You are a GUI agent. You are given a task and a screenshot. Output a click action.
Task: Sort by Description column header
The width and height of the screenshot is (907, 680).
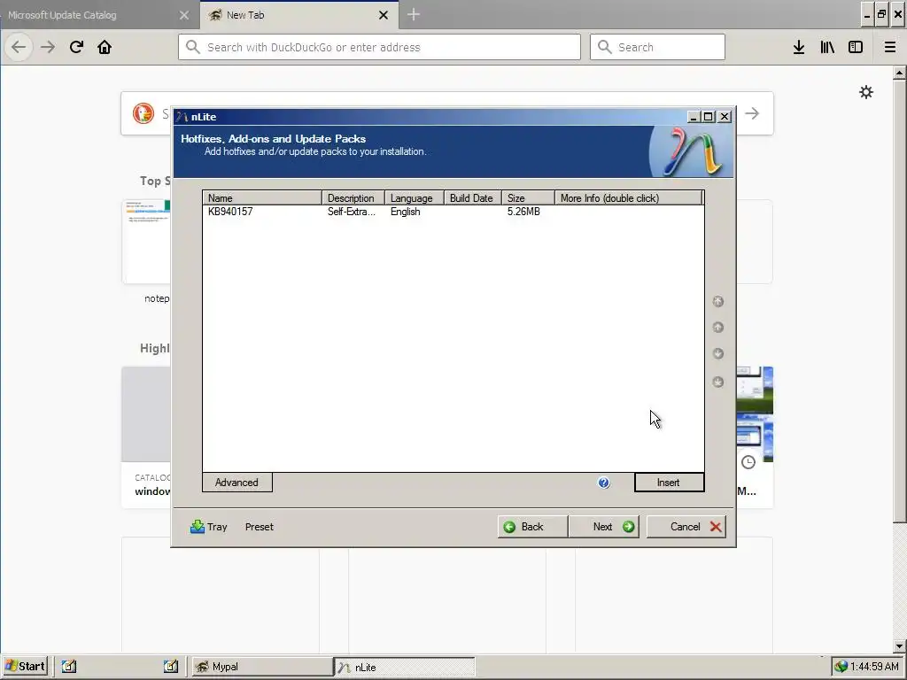coord(353,197)
